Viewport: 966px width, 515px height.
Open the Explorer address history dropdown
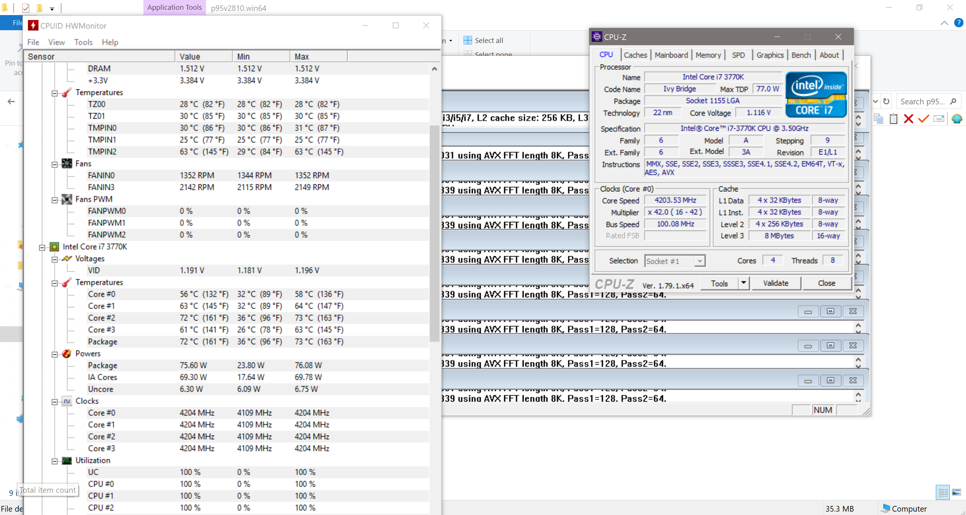(876, 101)
